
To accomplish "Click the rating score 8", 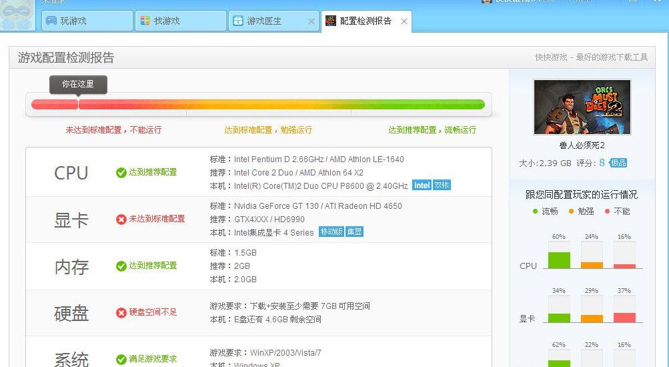I will point(602,163).
